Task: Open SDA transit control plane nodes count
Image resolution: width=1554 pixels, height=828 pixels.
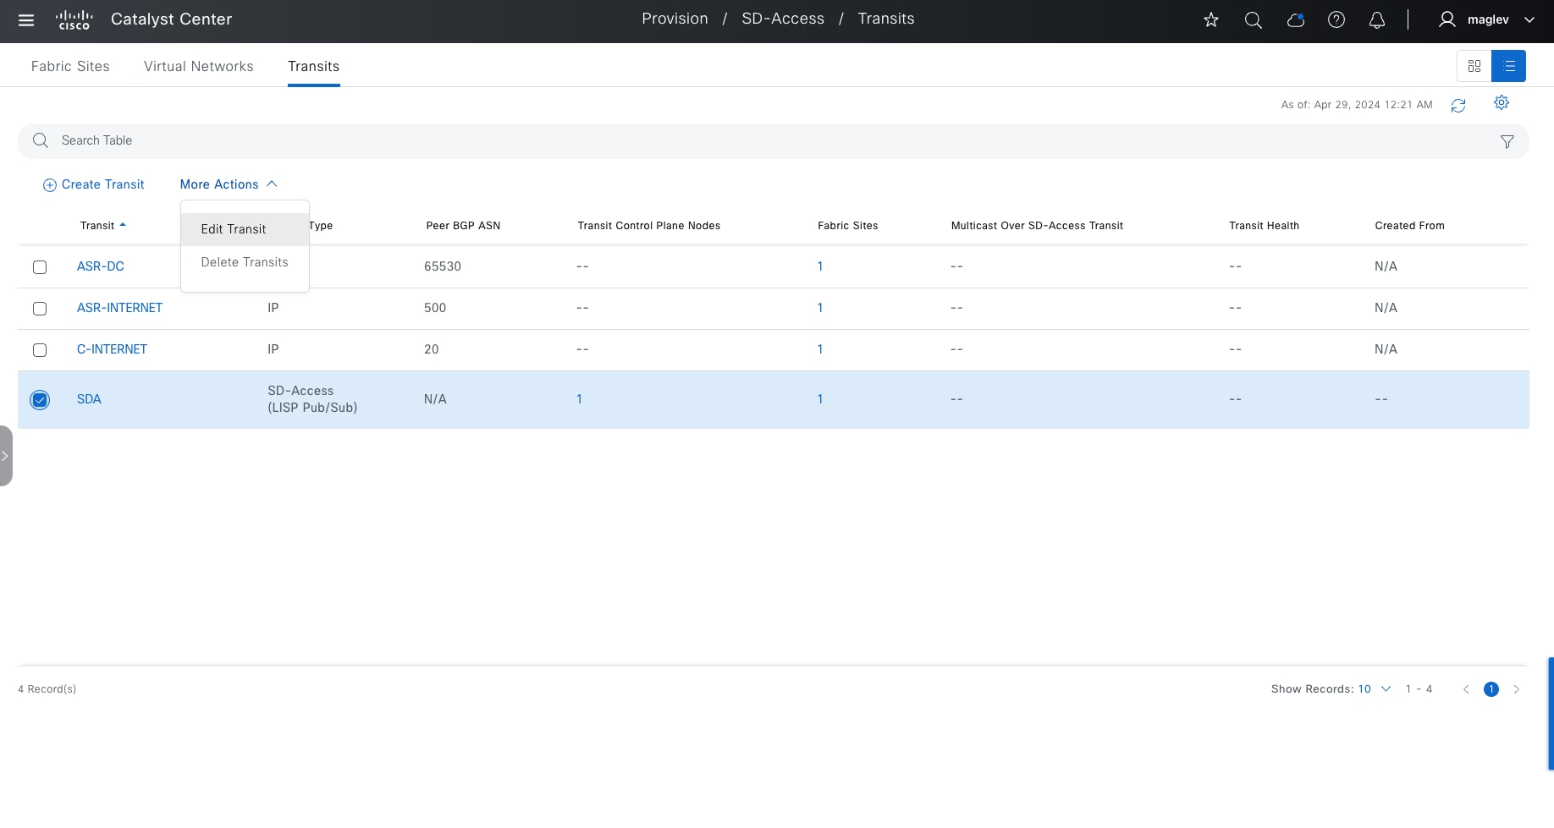Action: click(579, 399)
